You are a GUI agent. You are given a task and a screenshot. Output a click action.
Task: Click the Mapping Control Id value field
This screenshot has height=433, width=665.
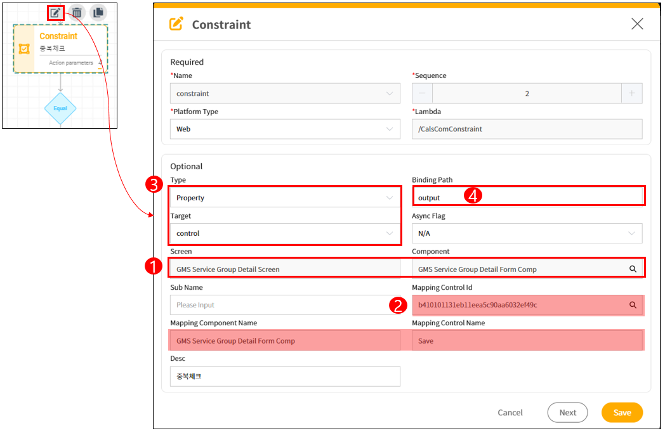click(527, 305)
